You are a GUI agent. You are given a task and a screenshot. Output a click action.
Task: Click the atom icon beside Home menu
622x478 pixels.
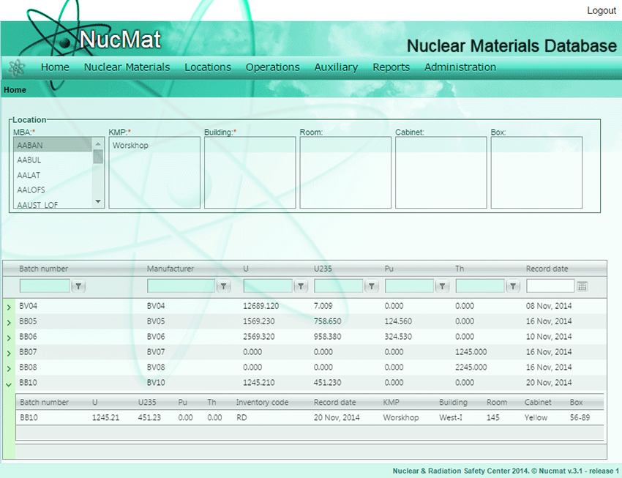coord(15,67)
